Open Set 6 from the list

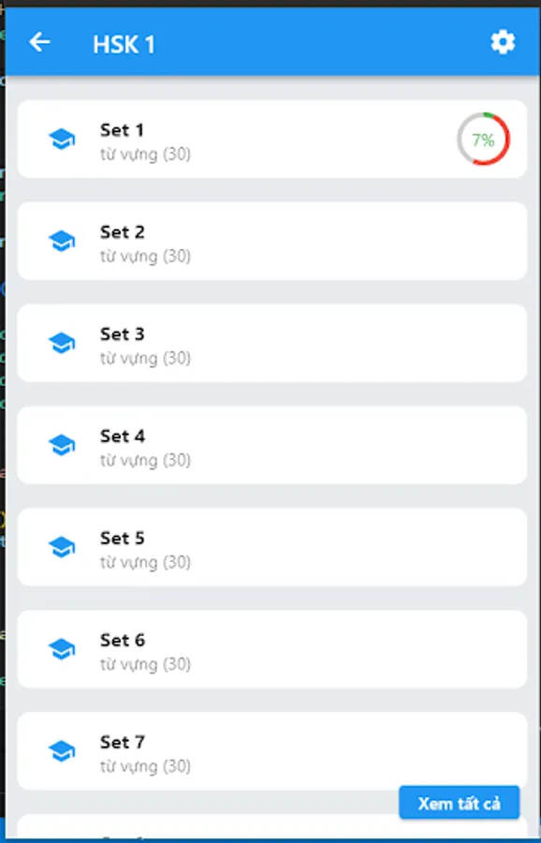pyautogui.click(x=271, y=649)
